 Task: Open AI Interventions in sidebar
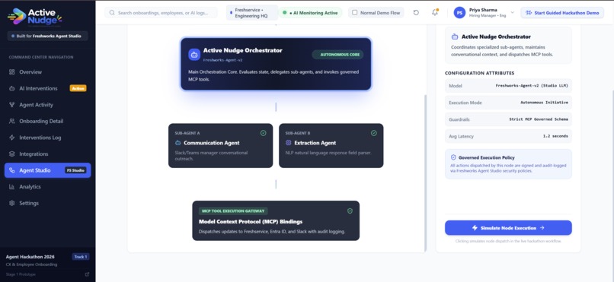[x=47, y=88]
